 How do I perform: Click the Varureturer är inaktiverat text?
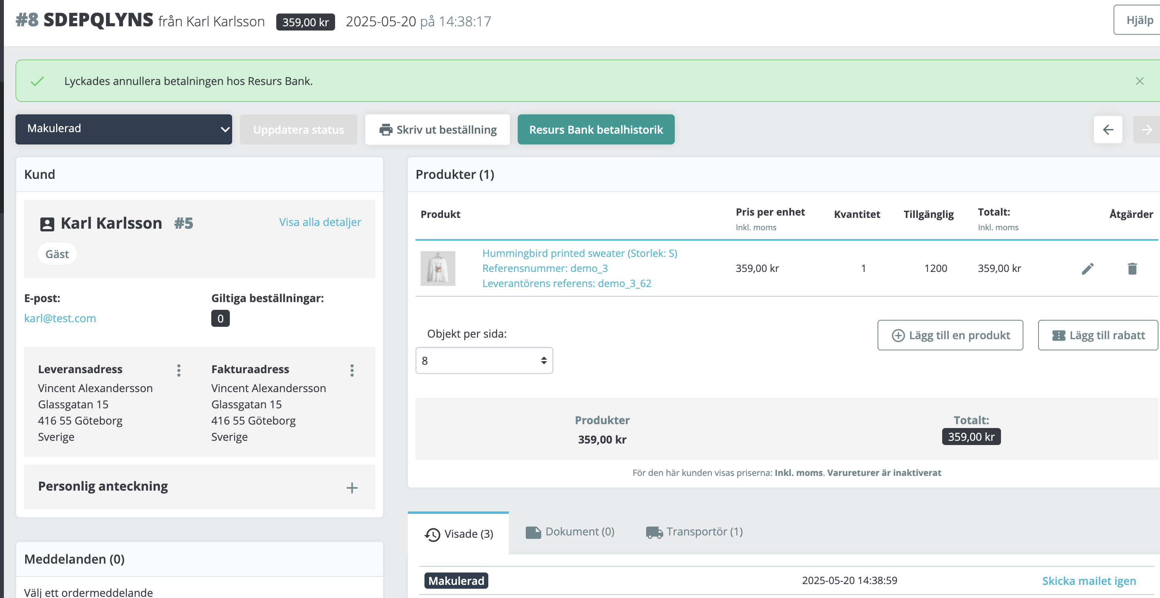click(884, 472)
